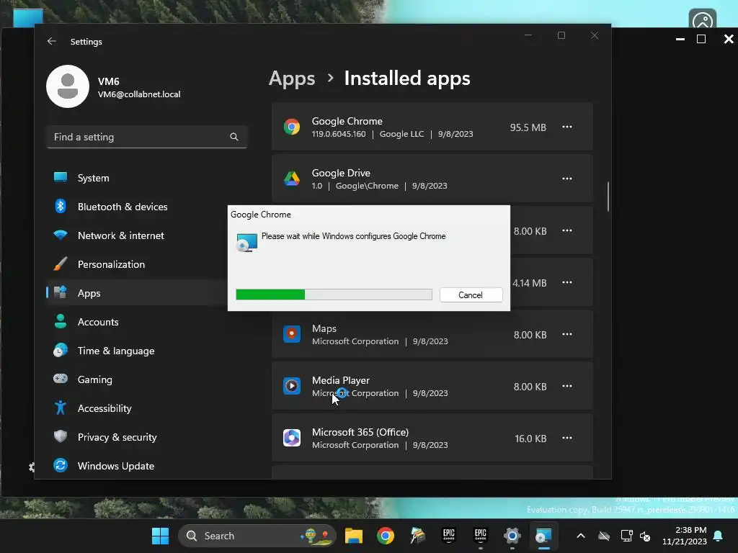This screenshot has width=738, height=553.
Task: Click the magnifier icon in Find a setting
Action: [234, 137]
